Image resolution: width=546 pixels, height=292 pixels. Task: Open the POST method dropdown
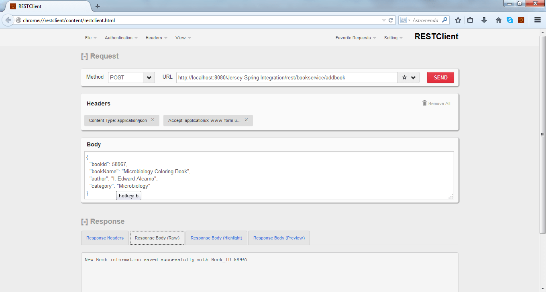tap(149, 77)
